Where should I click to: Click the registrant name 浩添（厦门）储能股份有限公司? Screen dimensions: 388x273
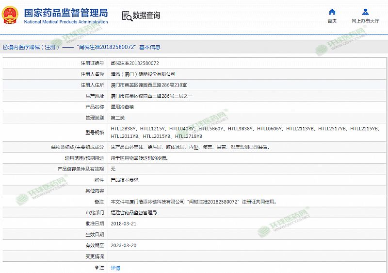(143, 74)
